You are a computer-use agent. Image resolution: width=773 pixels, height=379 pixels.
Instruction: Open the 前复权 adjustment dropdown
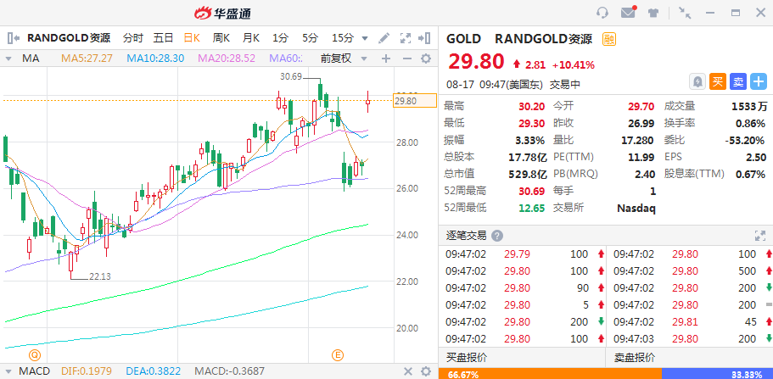click(x=344, y=59)
